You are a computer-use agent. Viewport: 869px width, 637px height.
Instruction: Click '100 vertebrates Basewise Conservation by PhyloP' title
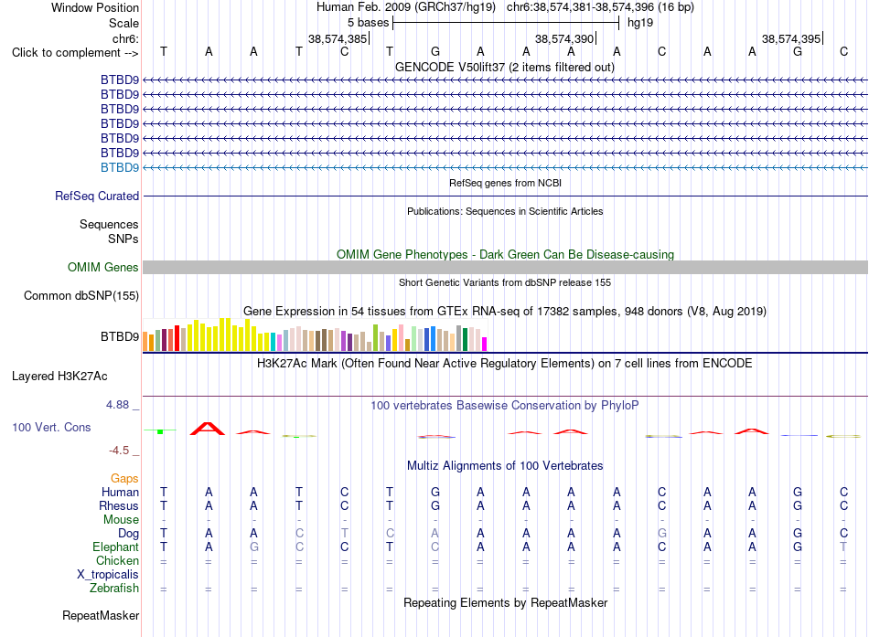(505, 406)
